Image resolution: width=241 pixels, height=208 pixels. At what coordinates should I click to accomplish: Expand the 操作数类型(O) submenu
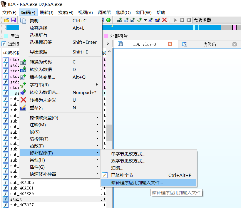tap(60, 118)
